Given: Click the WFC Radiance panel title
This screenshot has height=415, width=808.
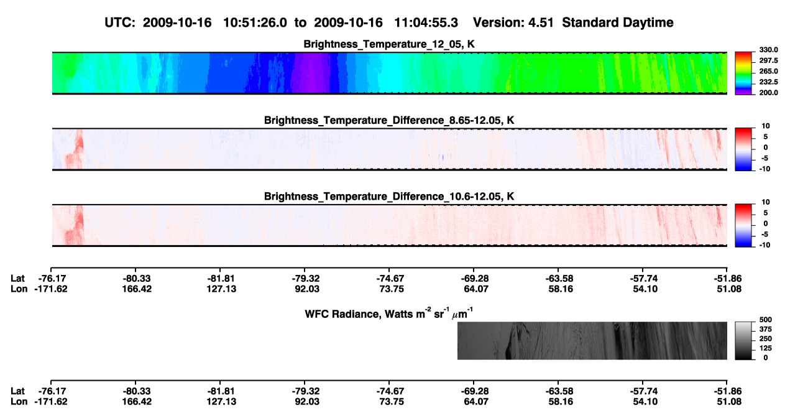Looking at the screenshot, I should pos(390,313).
